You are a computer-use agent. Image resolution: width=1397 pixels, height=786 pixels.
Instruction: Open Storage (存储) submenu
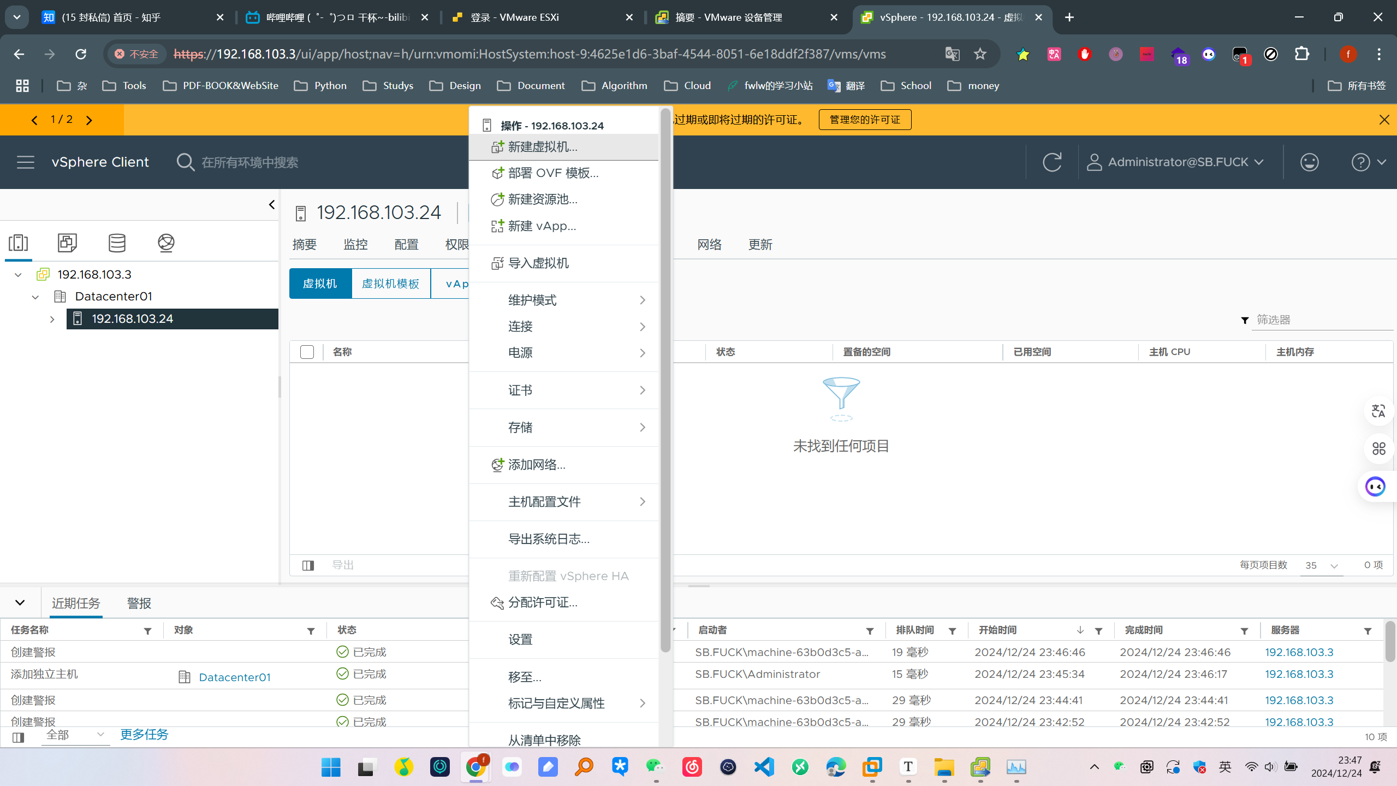click(x=563, y=428)
